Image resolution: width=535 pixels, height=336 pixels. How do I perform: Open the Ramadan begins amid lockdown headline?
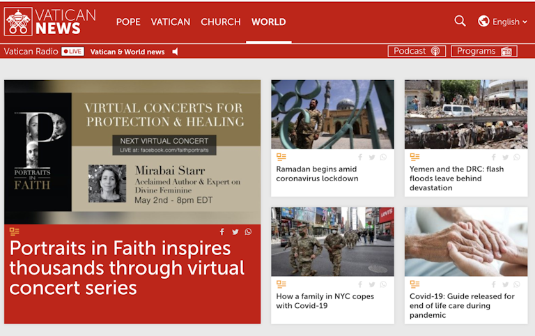(x=317, y=174)
